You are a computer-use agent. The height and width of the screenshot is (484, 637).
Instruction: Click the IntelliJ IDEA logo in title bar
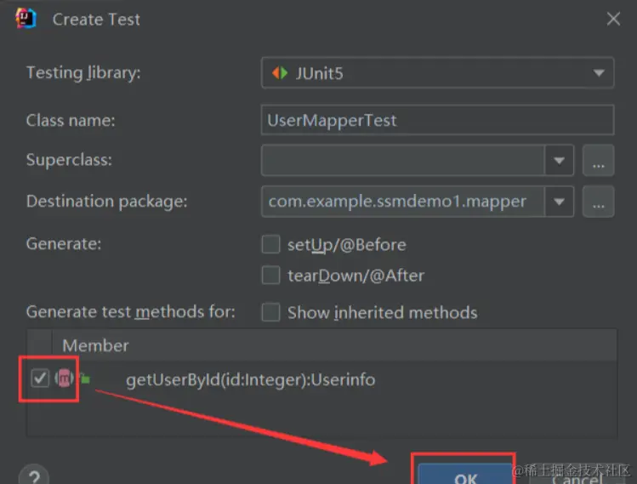tap(26, 18)
